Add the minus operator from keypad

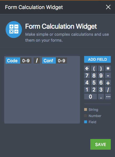coord(108,75)
